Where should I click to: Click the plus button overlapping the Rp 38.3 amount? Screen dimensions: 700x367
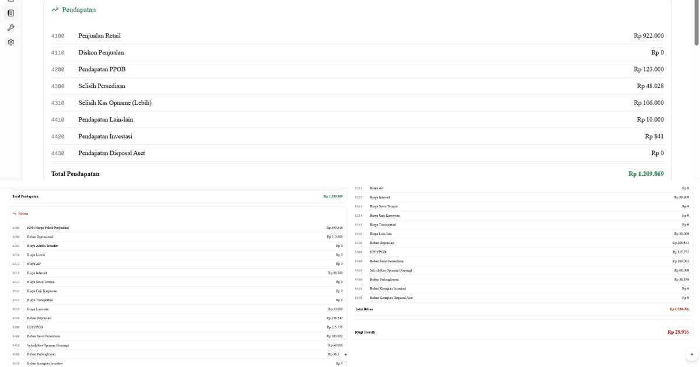point(345,354)
